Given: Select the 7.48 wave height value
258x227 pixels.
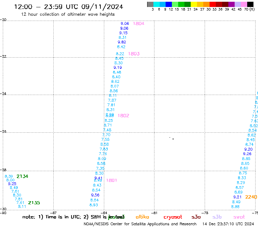Looking at the screenshot, I should coord(107,130).
